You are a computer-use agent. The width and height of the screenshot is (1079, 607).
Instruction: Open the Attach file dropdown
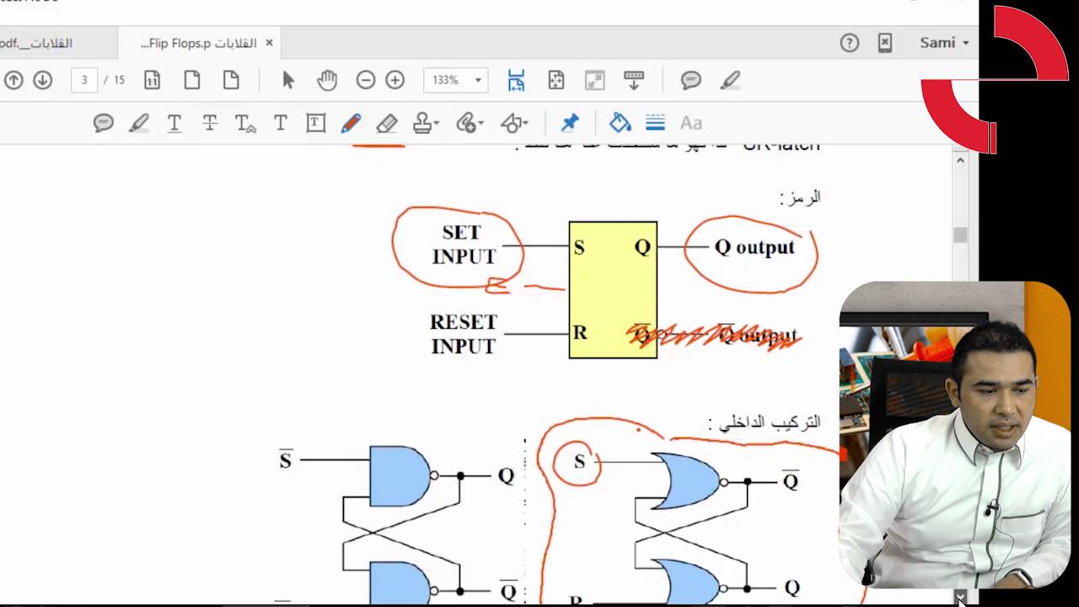point(470,123)
